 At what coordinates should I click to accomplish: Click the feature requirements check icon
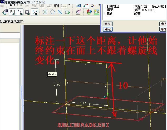67,12
